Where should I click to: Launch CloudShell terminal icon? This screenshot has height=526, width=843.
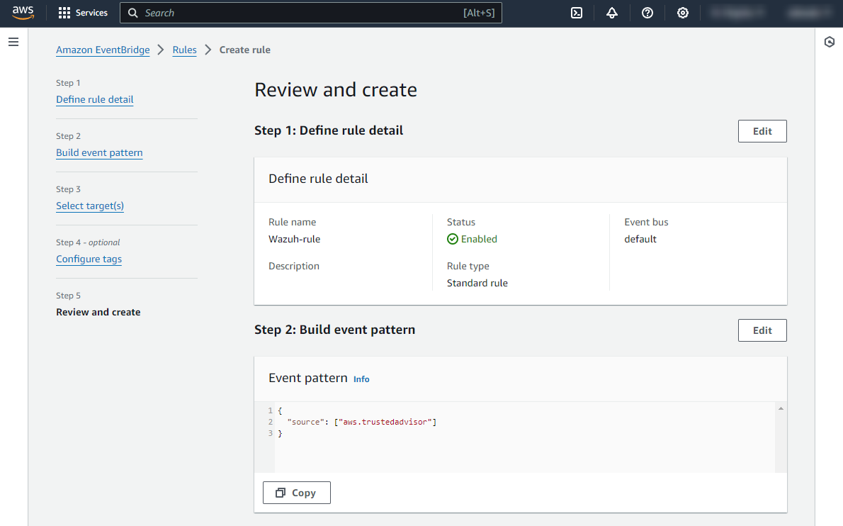tap(577, 13)
